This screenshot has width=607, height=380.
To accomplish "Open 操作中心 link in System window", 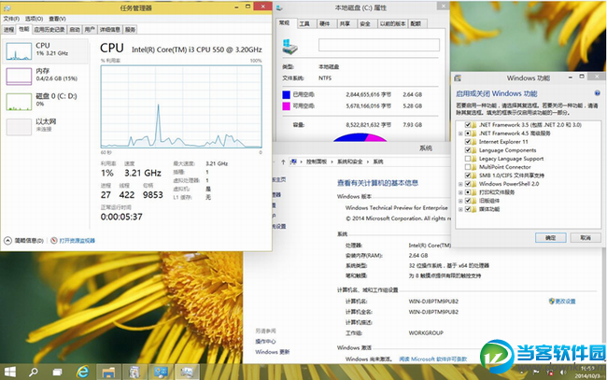I will click(x=265, y=342).
